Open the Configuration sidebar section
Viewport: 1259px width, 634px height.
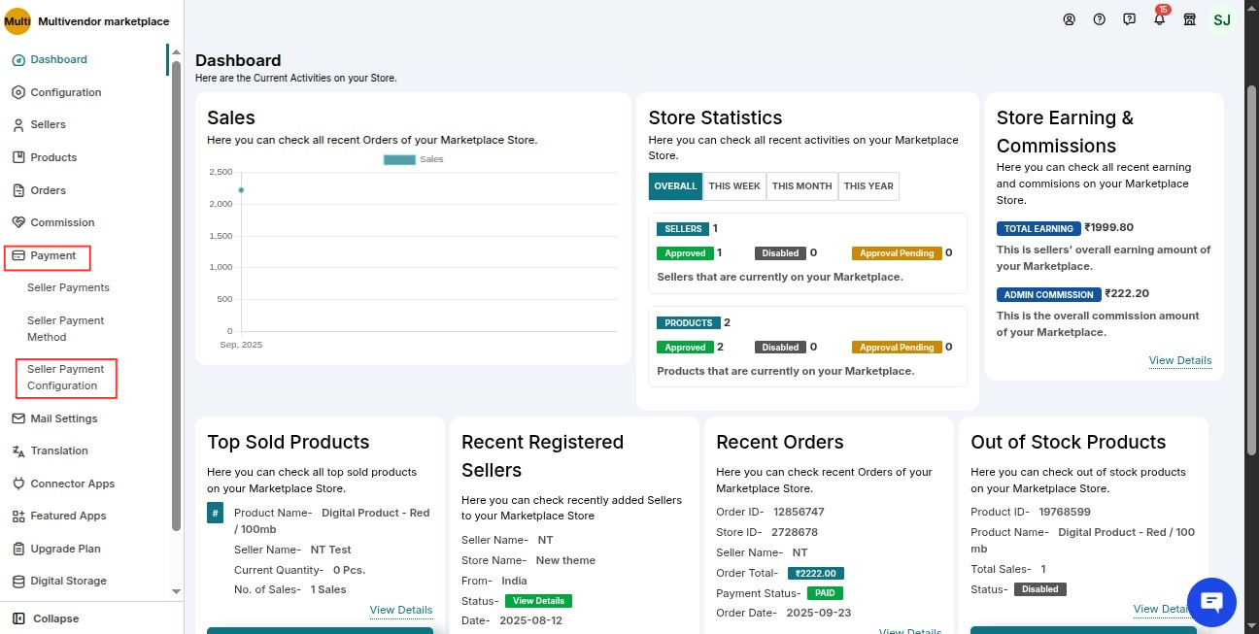65,92
